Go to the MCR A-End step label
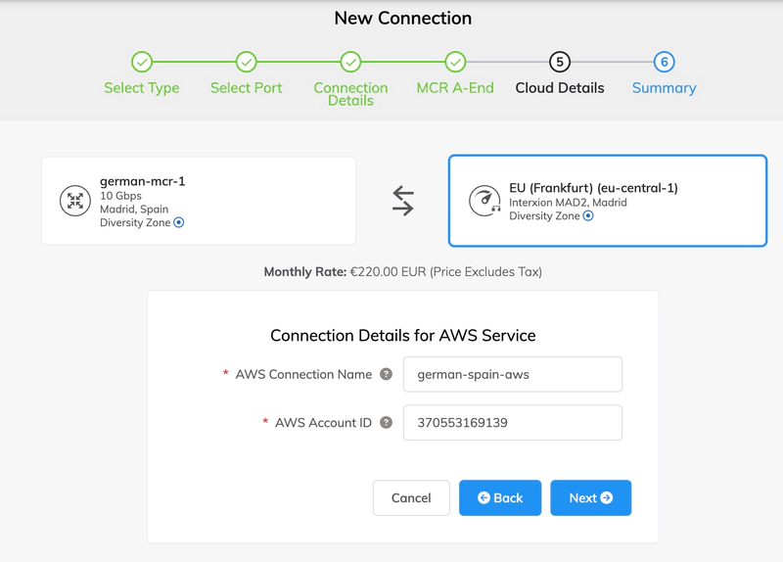This screenshot has width=783, height=562. pos(455,88)
